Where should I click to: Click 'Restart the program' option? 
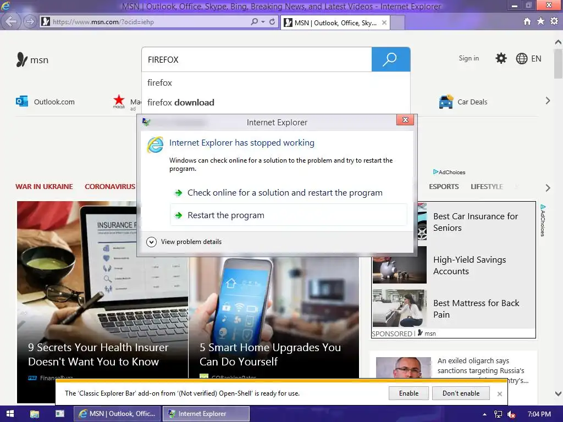pyautogui.click(x=288, y=215)
